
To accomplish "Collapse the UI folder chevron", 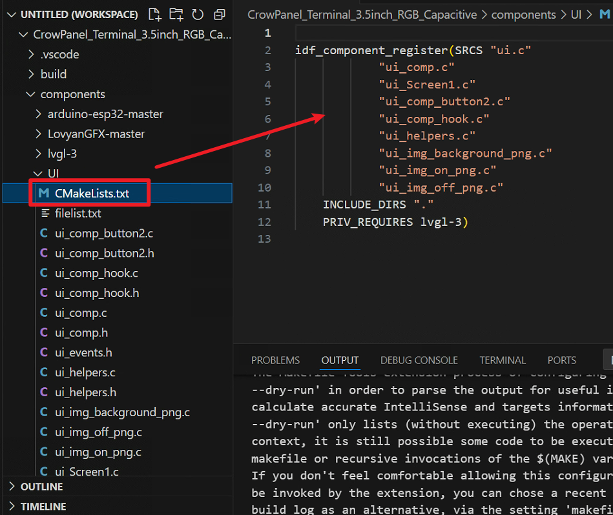I will (x=38, y=174).
